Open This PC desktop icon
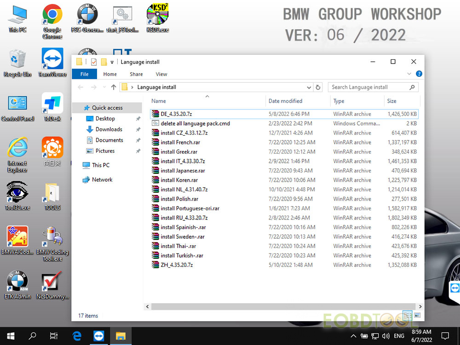 click(x=17, y=18)
